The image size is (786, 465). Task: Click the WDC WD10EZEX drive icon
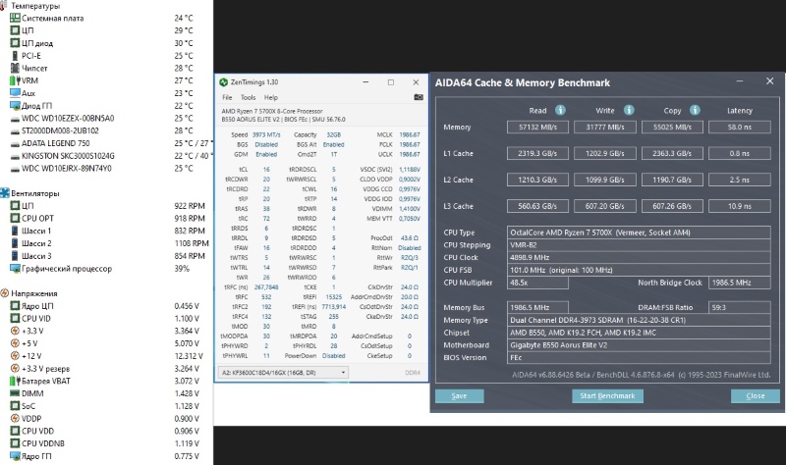(15, 119)
